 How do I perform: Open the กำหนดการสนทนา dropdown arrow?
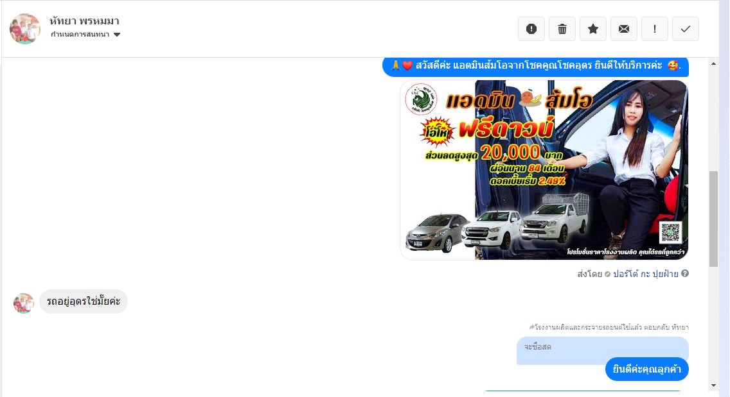[x=117, y=35]
